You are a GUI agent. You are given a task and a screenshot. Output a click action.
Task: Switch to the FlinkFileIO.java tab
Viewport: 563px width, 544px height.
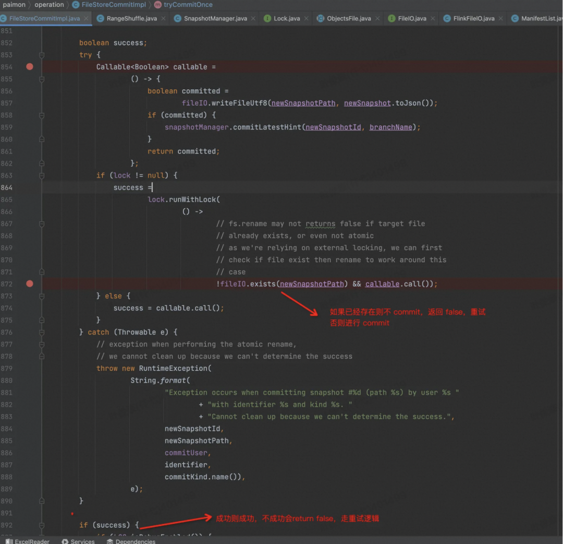click(x=474, y=18)
